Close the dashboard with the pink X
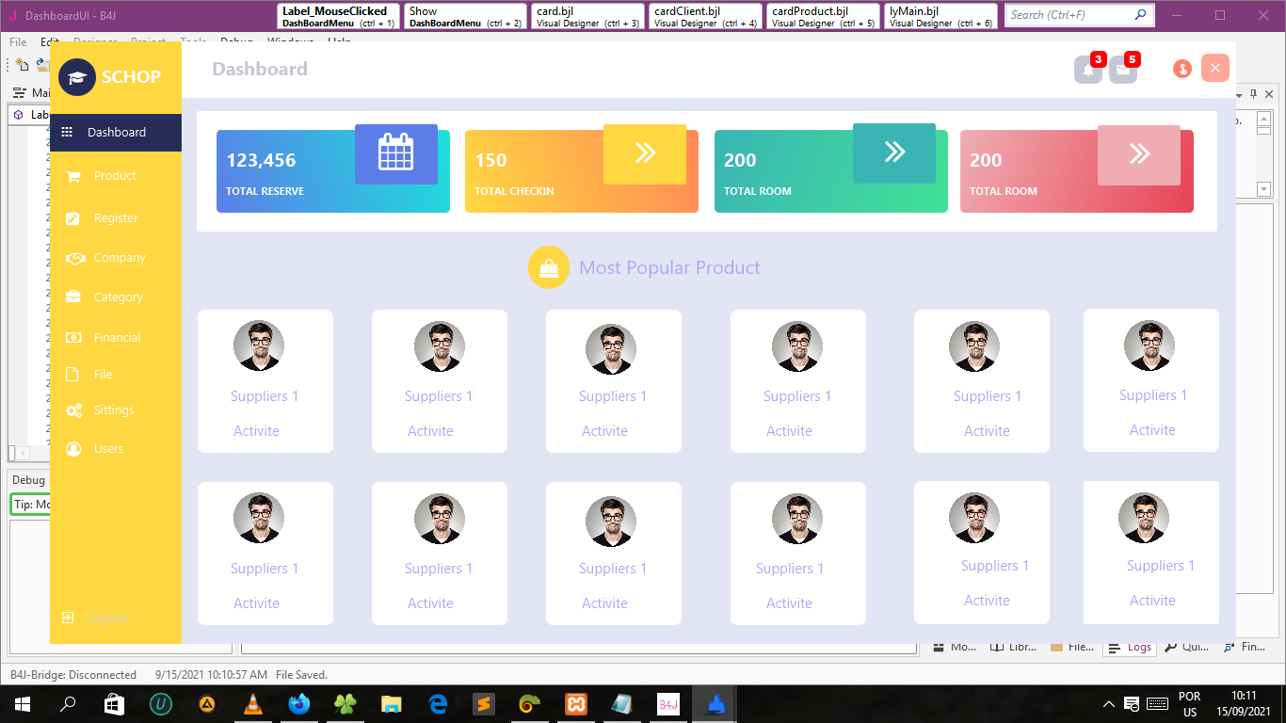Viewport: 1286px width, 723px height. coord(1215,68)
